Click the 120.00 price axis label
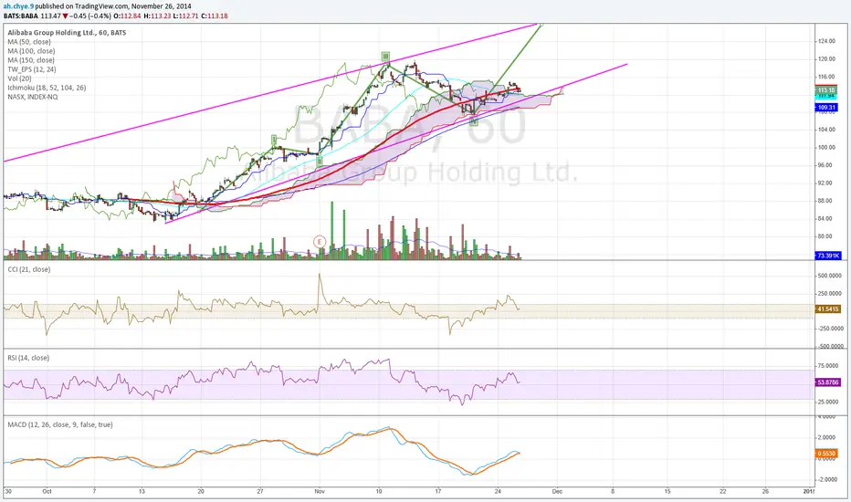This screenshot has width=851, height=502. click(x=826, y=59)
